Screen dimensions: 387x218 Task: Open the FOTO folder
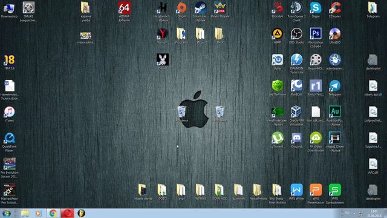[163, 190]
